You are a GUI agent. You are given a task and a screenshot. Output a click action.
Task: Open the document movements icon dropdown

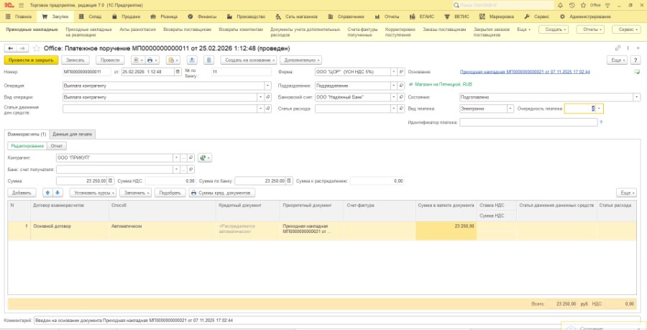[x=137, y=60]
